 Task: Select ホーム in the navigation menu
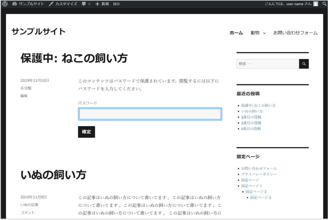tap(236, 33)
